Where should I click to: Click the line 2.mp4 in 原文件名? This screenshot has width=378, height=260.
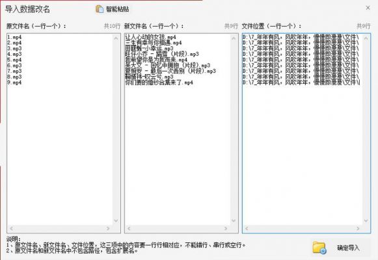point(14,43)
